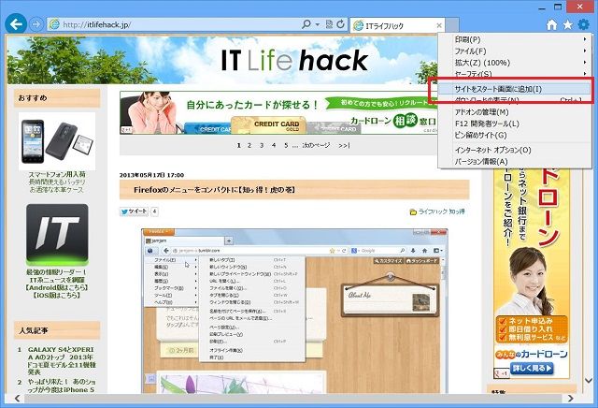Choose アドオンの管理(M) menu item
The image size is (598, 408).
(515, 112)
